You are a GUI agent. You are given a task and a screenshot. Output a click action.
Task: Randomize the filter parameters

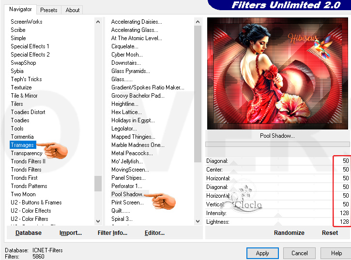pyautogui.click(x=289, y=232)
